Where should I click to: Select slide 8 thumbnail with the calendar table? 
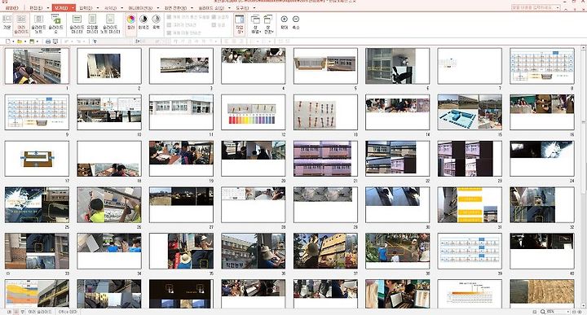(x=541, y=66)
